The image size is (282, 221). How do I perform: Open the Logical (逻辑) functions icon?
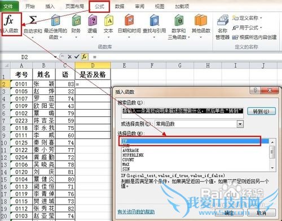point(92,20)
